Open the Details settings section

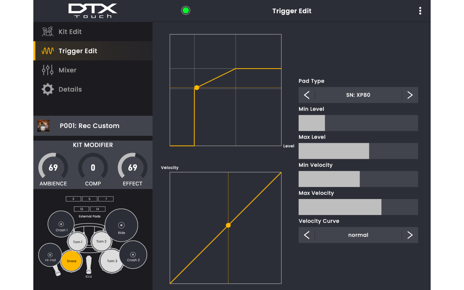pos(93,89)
